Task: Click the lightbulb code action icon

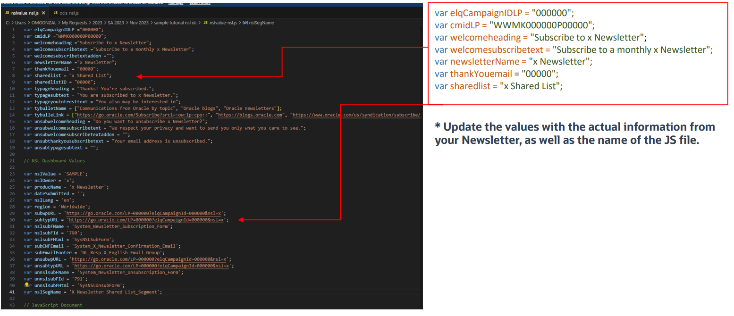Action: 27,285
